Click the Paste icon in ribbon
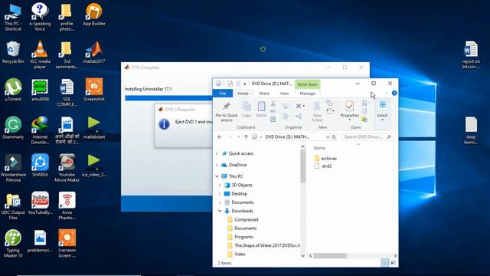490x276 pixels. point(261,110)
